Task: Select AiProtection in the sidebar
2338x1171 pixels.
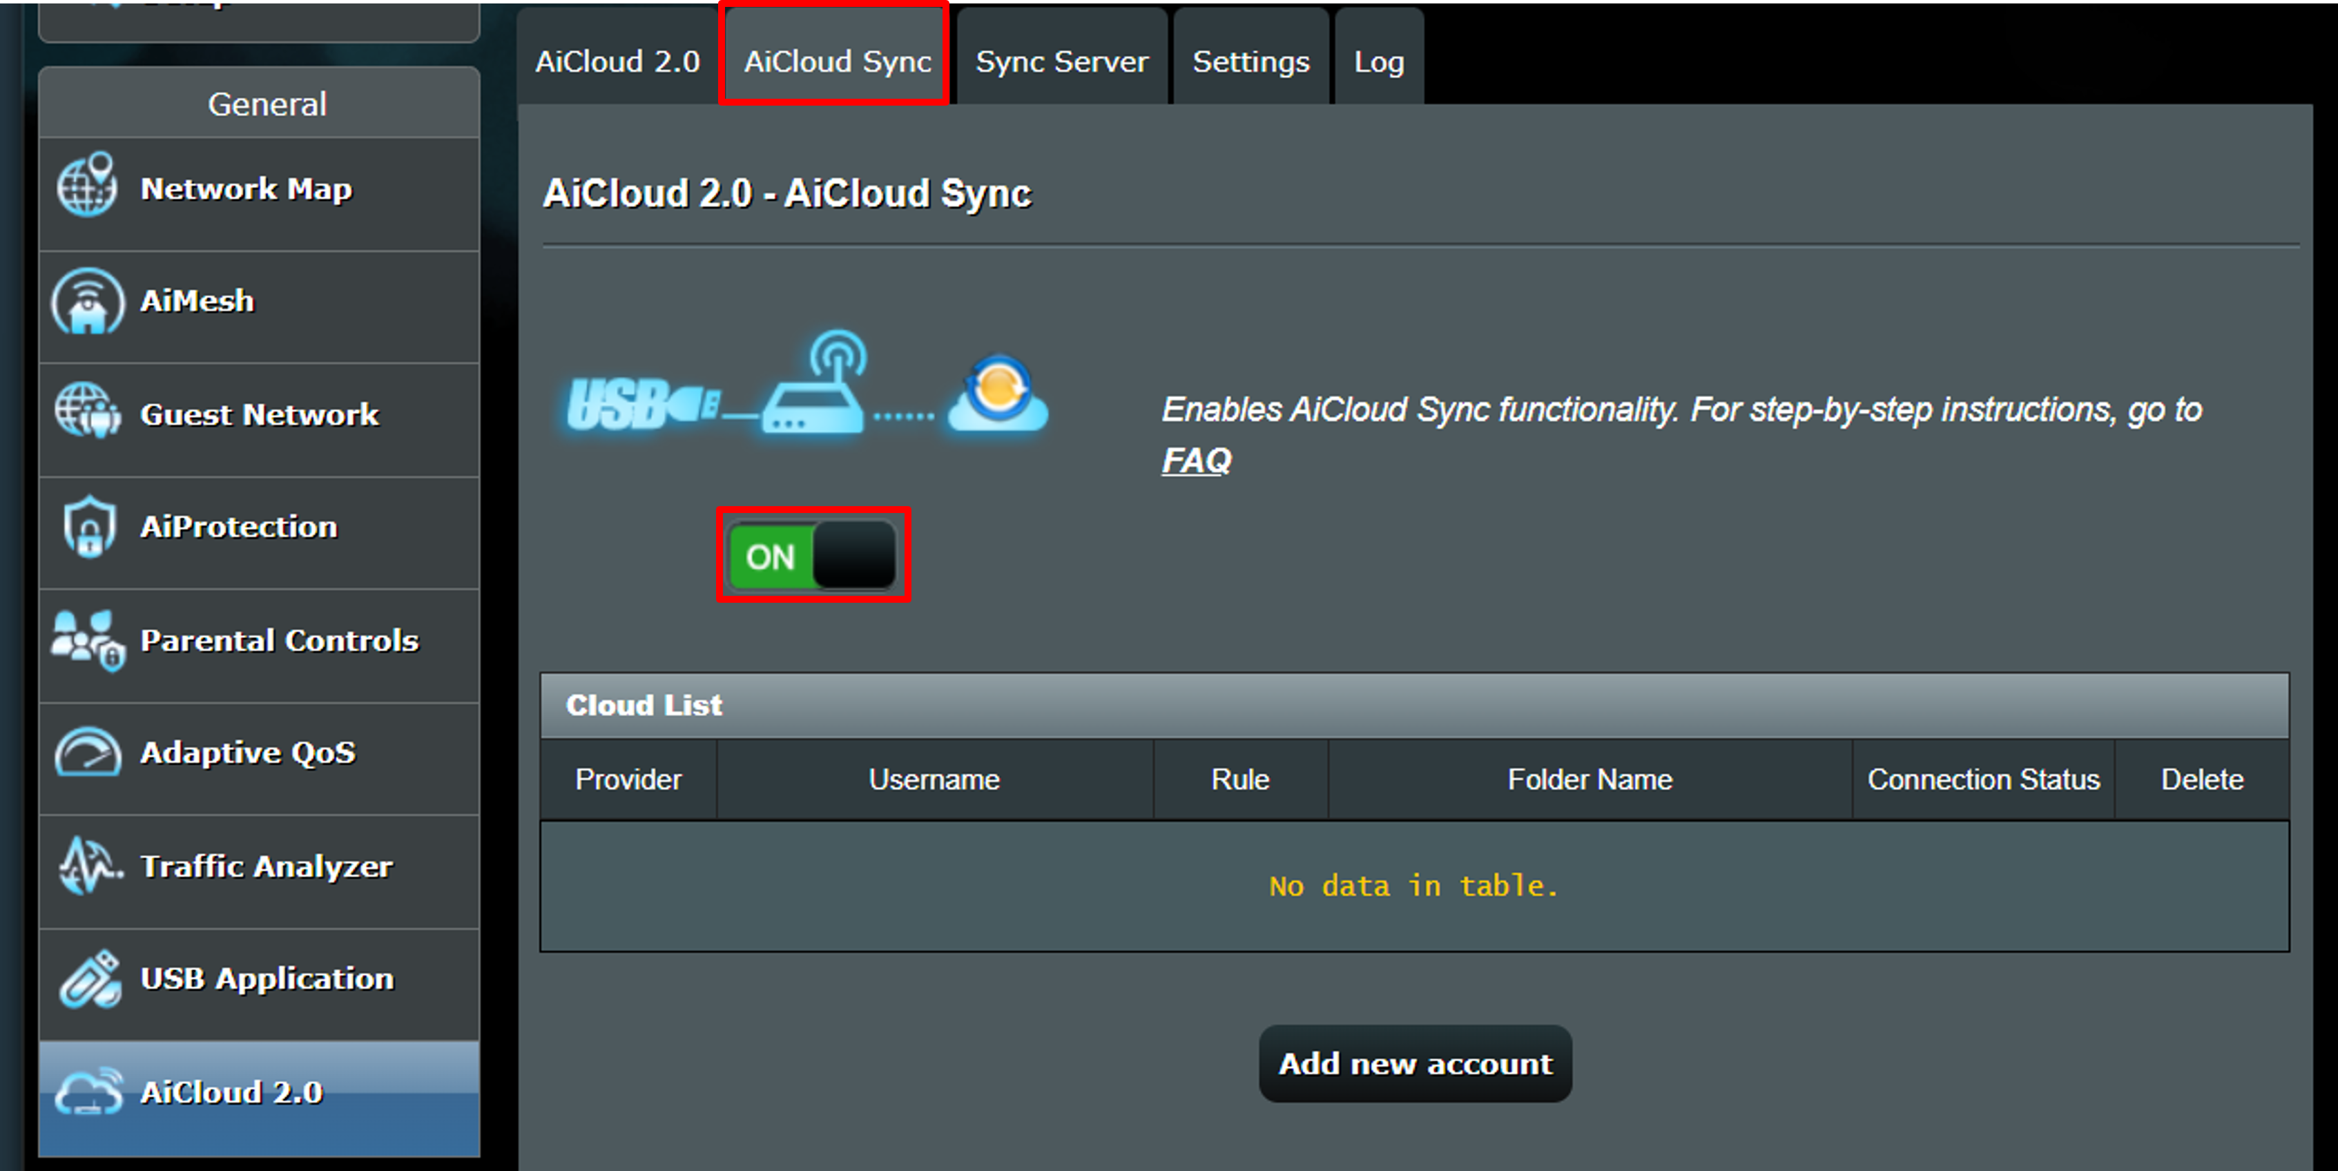Action: coord(260,532)
